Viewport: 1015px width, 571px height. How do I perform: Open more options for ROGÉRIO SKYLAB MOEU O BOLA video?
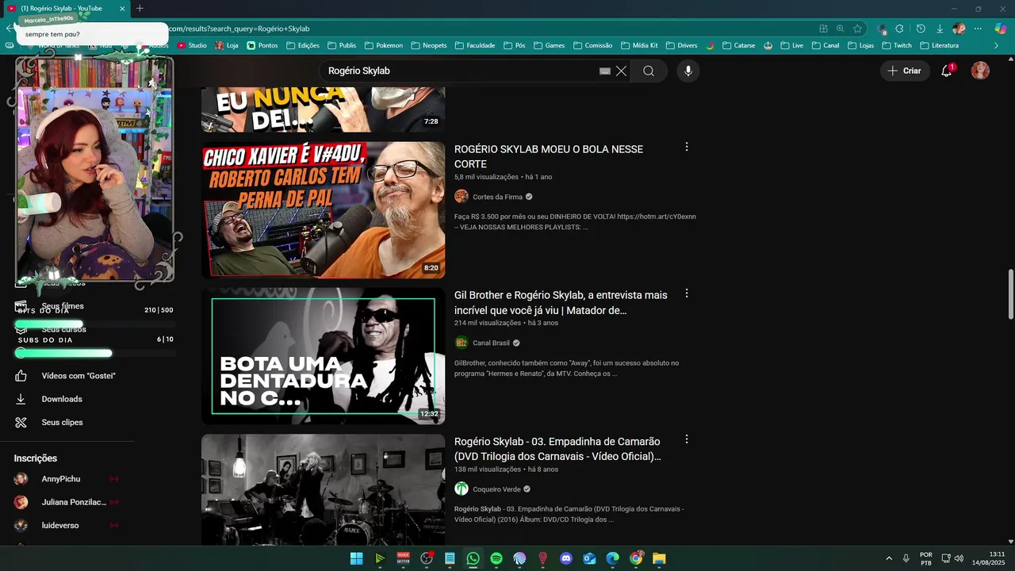(x=687, y=147)
